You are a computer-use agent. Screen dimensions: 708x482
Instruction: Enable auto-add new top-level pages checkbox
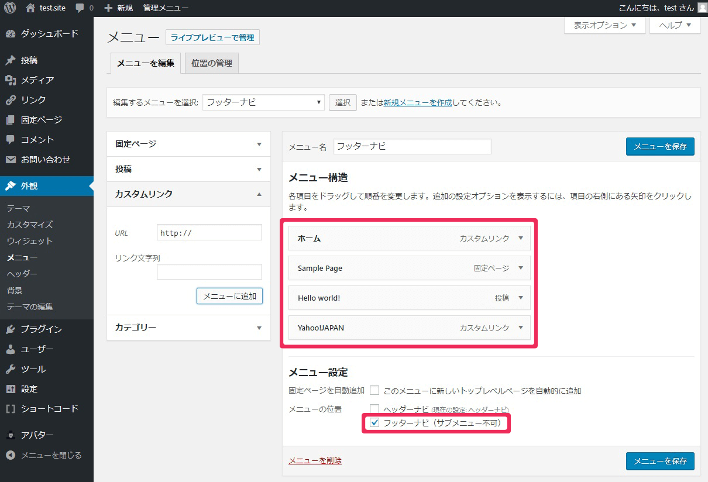[374, 390]
